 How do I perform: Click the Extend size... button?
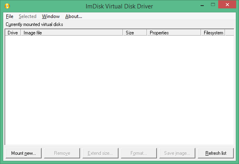[100, 153]
